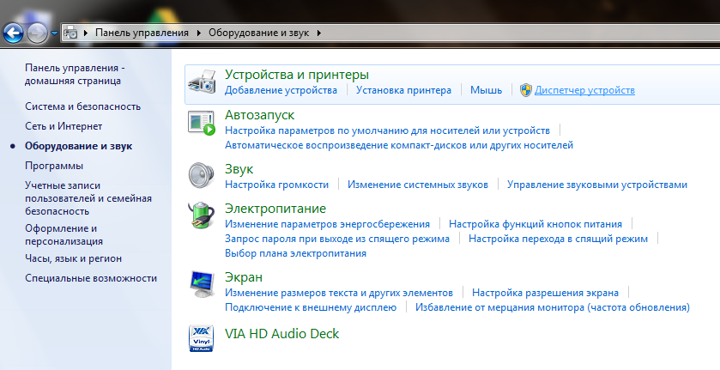The height and width of the screenshot is (370, 720).
Task: Click the Sound (Звук) speaker icon
Action: (x=202, y=174)
